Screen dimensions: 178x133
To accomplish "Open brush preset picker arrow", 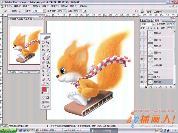I will coord(23,11).
